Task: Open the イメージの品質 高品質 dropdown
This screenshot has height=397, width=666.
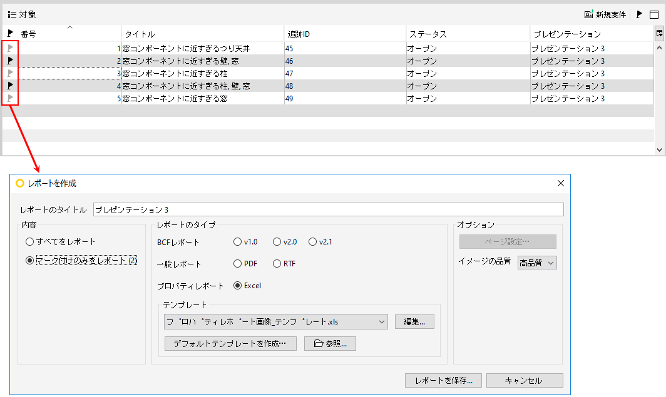Action: (537, 263)
